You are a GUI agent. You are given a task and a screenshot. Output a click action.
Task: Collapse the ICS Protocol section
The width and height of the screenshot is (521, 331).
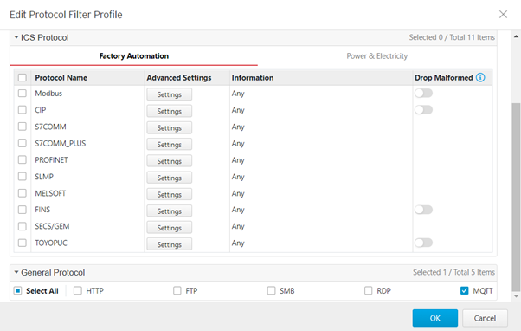click(x=16, y=37)
